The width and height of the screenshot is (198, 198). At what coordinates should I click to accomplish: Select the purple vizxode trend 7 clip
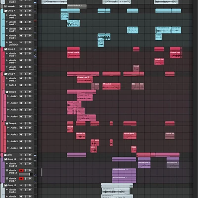click(x=124, y=180)
